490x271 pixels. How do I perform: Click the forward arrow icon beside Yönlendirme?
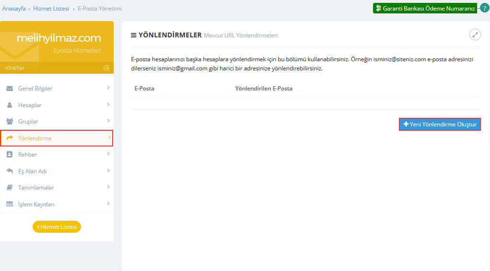tap(10, 138)
